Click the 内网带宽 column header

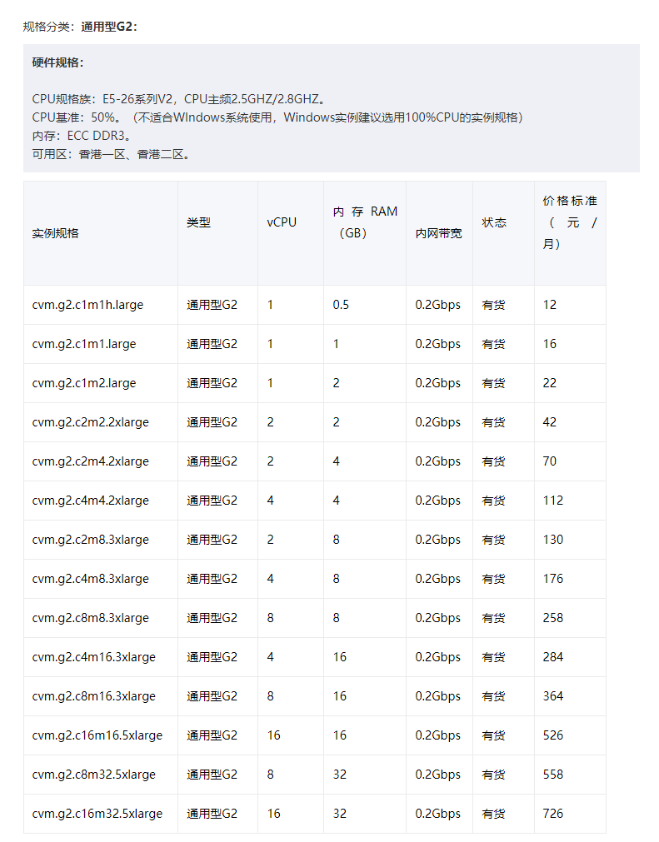(438, 233)
